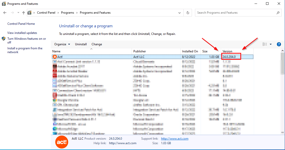Image resolution: width=285 pixels, height=150 pixels.
Task: Open the Help button
Action: [x=279, y=44]
